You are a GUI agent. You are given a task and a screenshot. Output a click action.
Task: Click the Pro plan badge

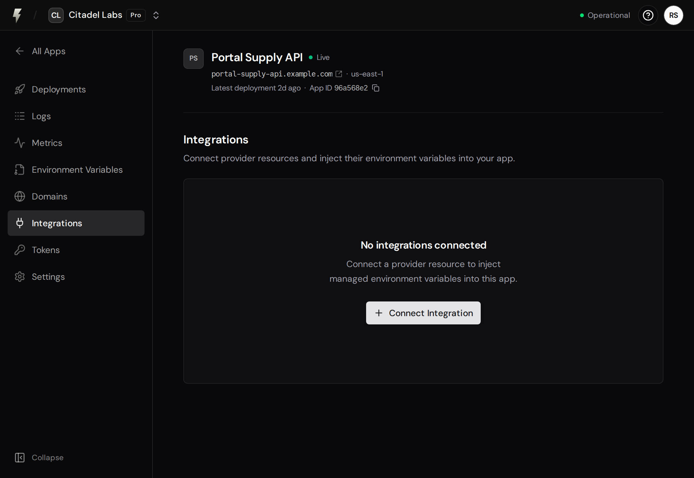point(136,15)
